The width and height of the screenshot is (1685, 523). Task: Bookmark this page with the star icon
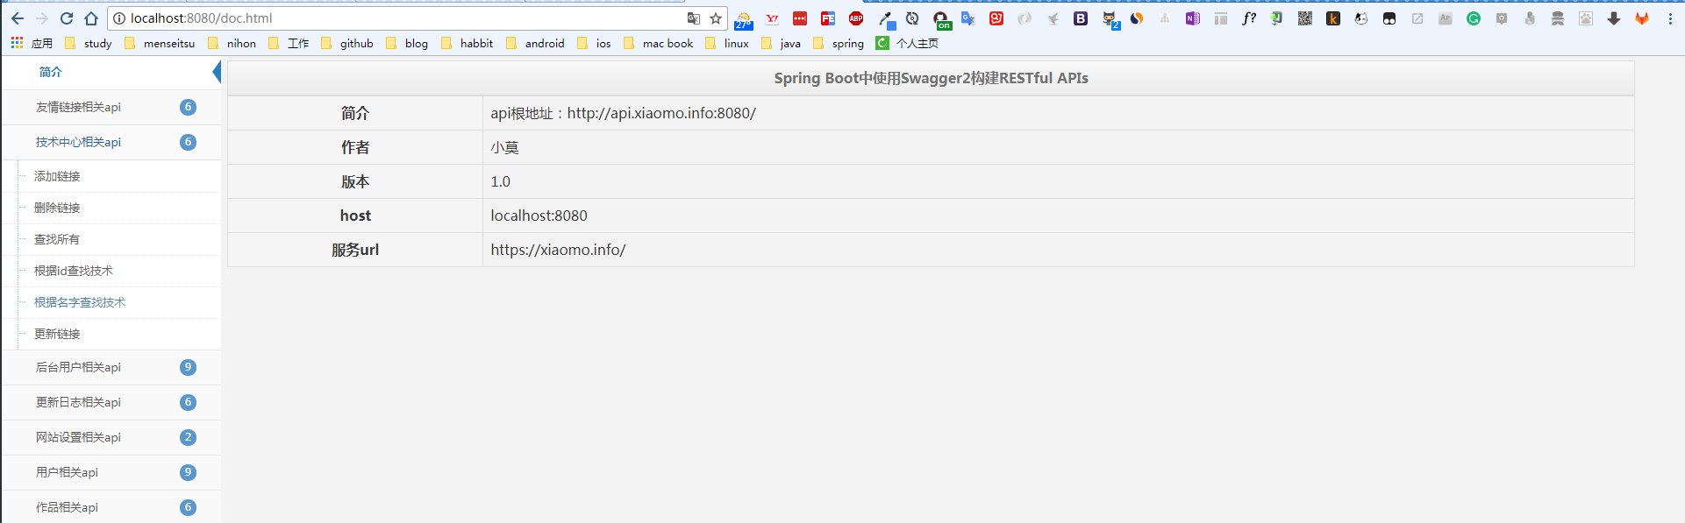tap(716, 18)
